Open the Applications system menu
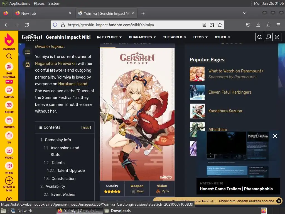 click(x=20, y=3)
